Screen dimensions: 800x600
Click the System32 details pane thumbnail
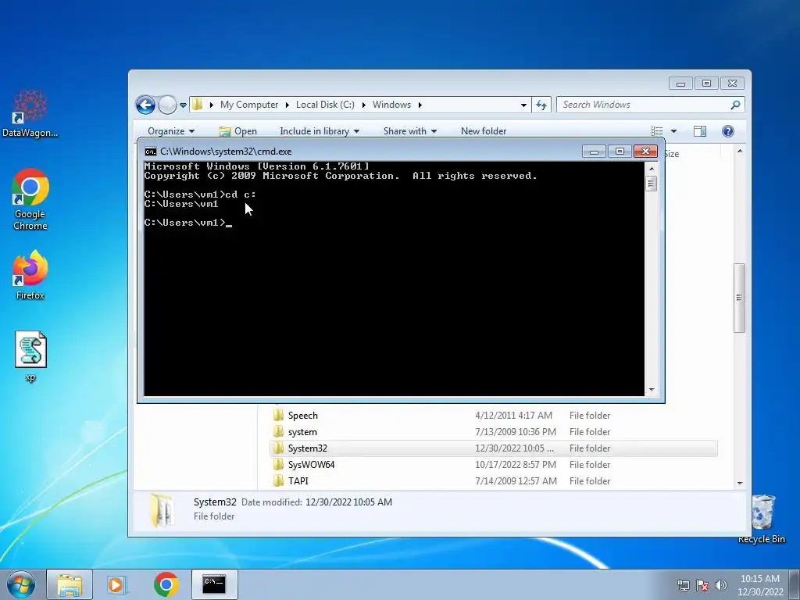pyautogui.click(x=162, y=510)
